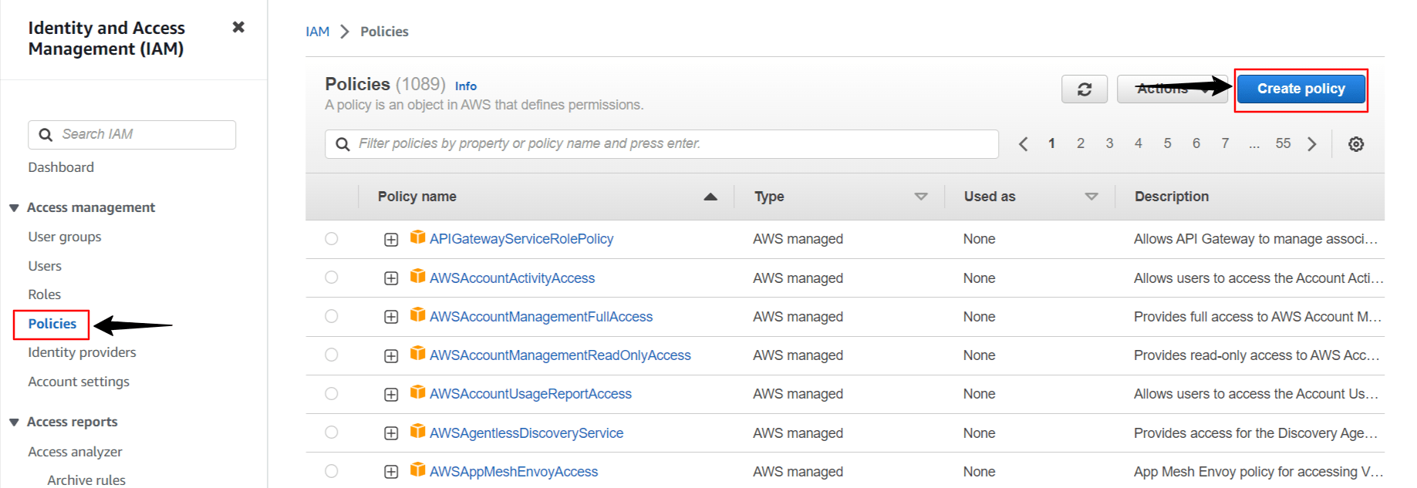Open the Roles section in the sidebar
The image size is (1417, 488).
point(44,294)
